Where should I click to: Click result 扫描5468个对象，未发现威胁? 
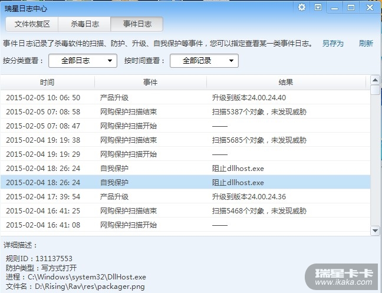point(259,210)
